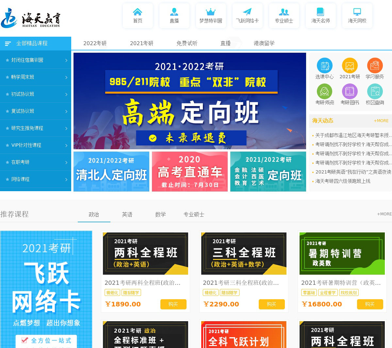The height and width of the screenshot is (348, 392).
Task: Select the 2021考研 navigation tab
Action: point(141,43)
